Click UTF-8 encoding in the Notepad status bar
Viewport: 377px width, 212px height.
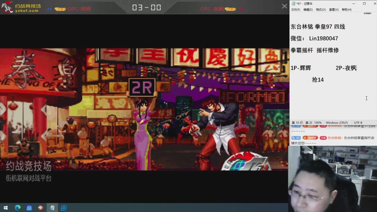(358, 122)
